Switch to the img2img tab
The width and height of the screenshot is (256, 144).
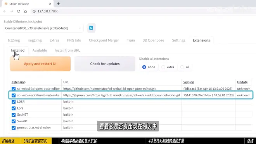click(35, 40)
